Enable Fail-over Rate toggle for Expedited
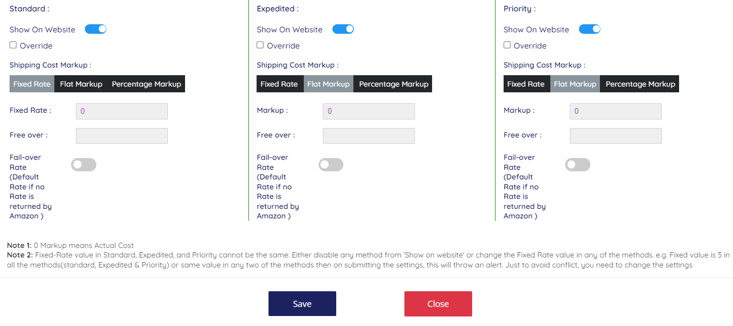This screenshot has width=733, height=326. click(x=331, y=165)
